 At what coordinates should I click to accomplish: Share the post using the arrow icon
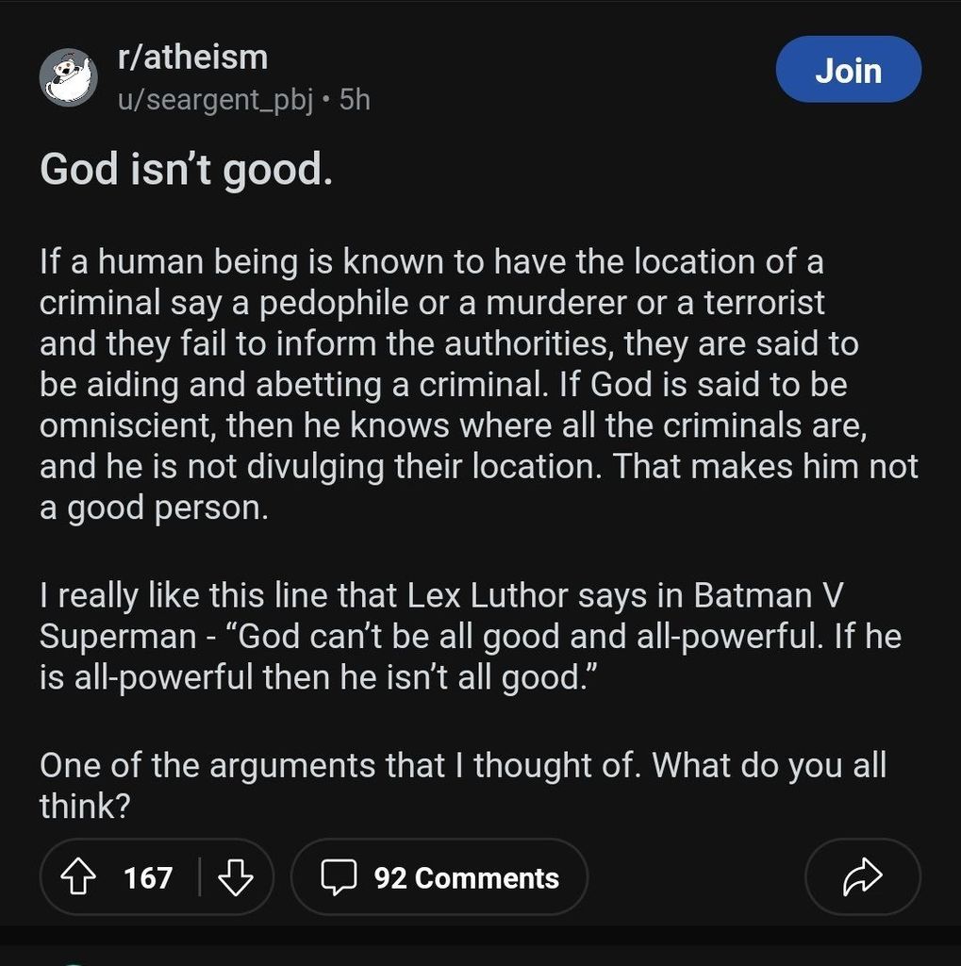pos(862,878)
